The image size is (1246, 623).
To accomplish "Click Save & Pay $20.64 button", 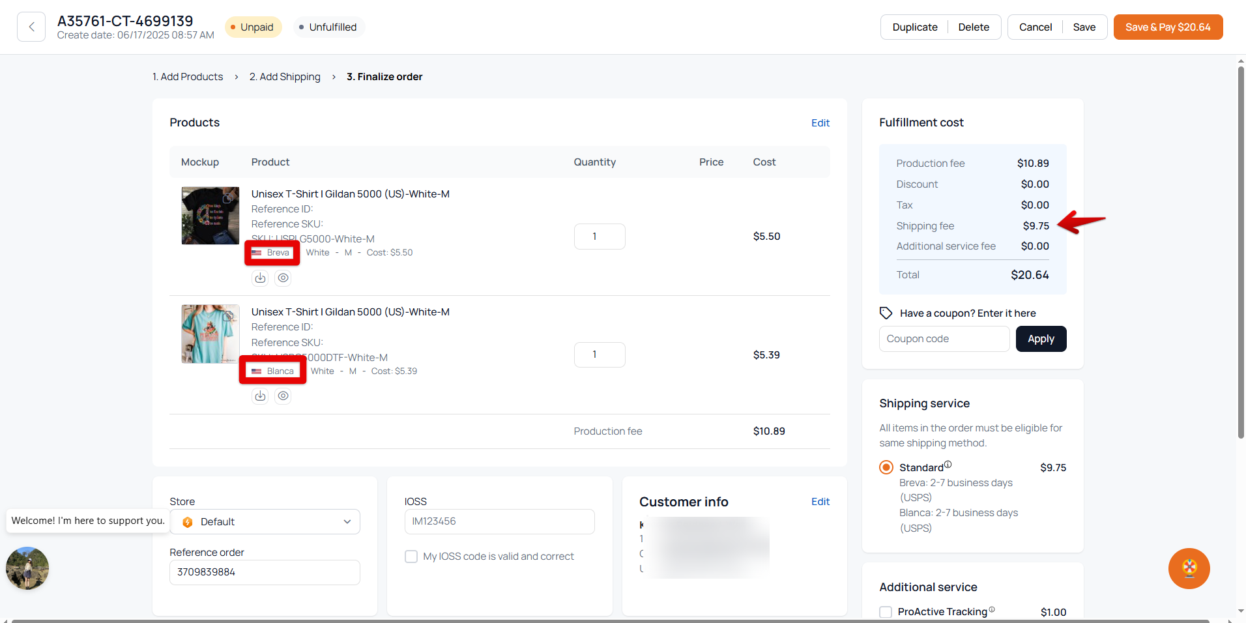I will coord(1168,27).
